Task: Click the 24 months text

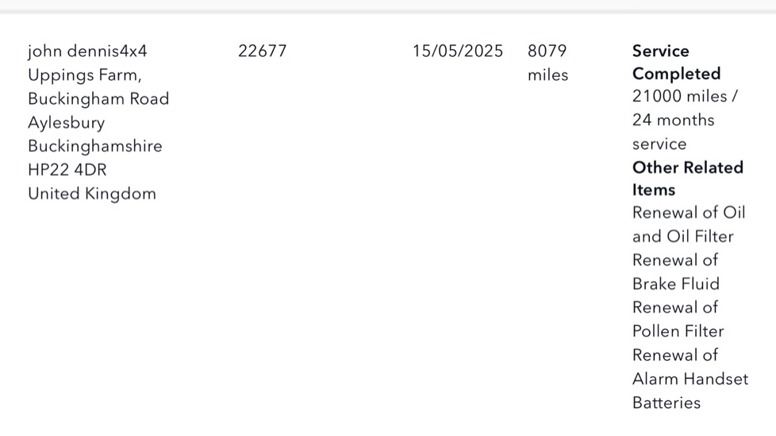Action: (x=673, y=120)
